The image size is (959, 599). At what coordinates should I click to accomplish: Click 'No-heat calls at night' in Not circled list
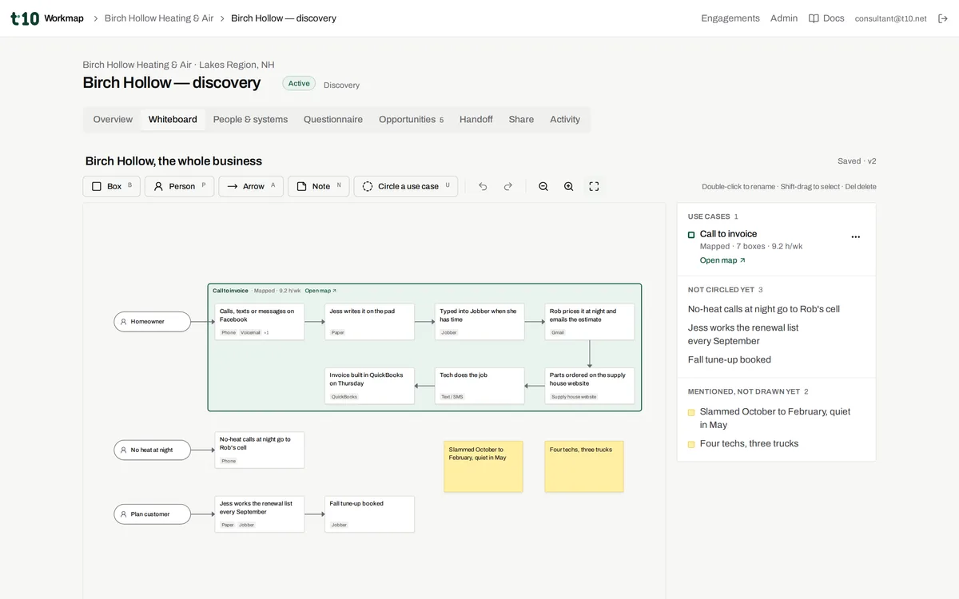(764, 309)
